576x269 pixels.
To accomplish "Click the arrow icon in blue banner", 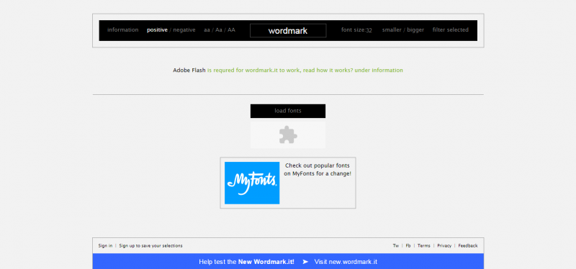I will pos(305,262).
